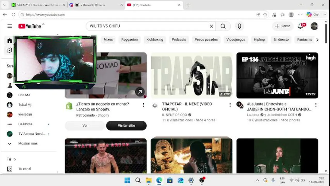
Task: View site information lock icon
Action: point(22,15)
